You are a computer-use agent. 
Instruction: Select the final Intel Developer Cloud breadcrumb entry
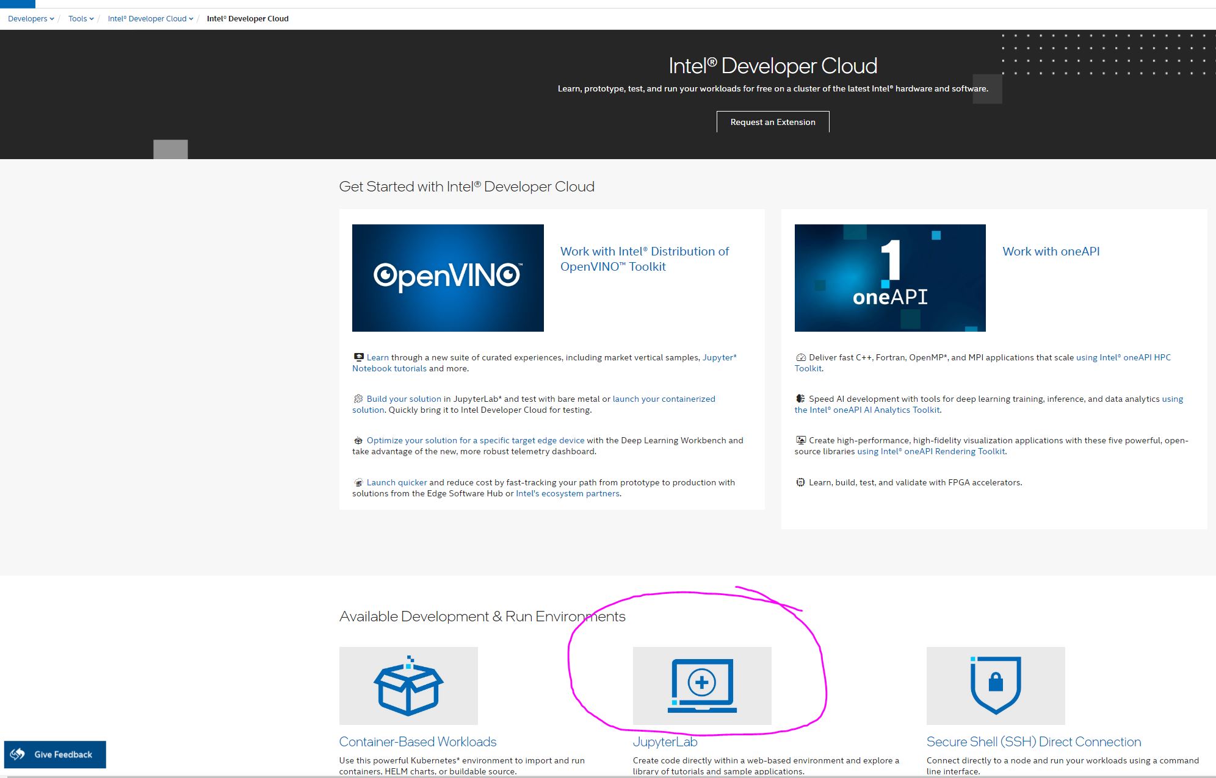pyautogui.click(x=247, y=18)
